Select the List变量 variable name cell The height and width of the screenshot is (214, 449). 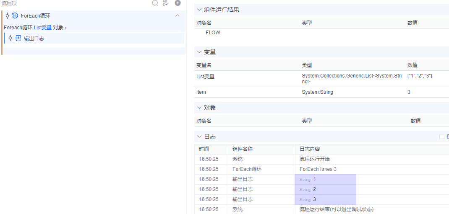[x=205, y=76]
